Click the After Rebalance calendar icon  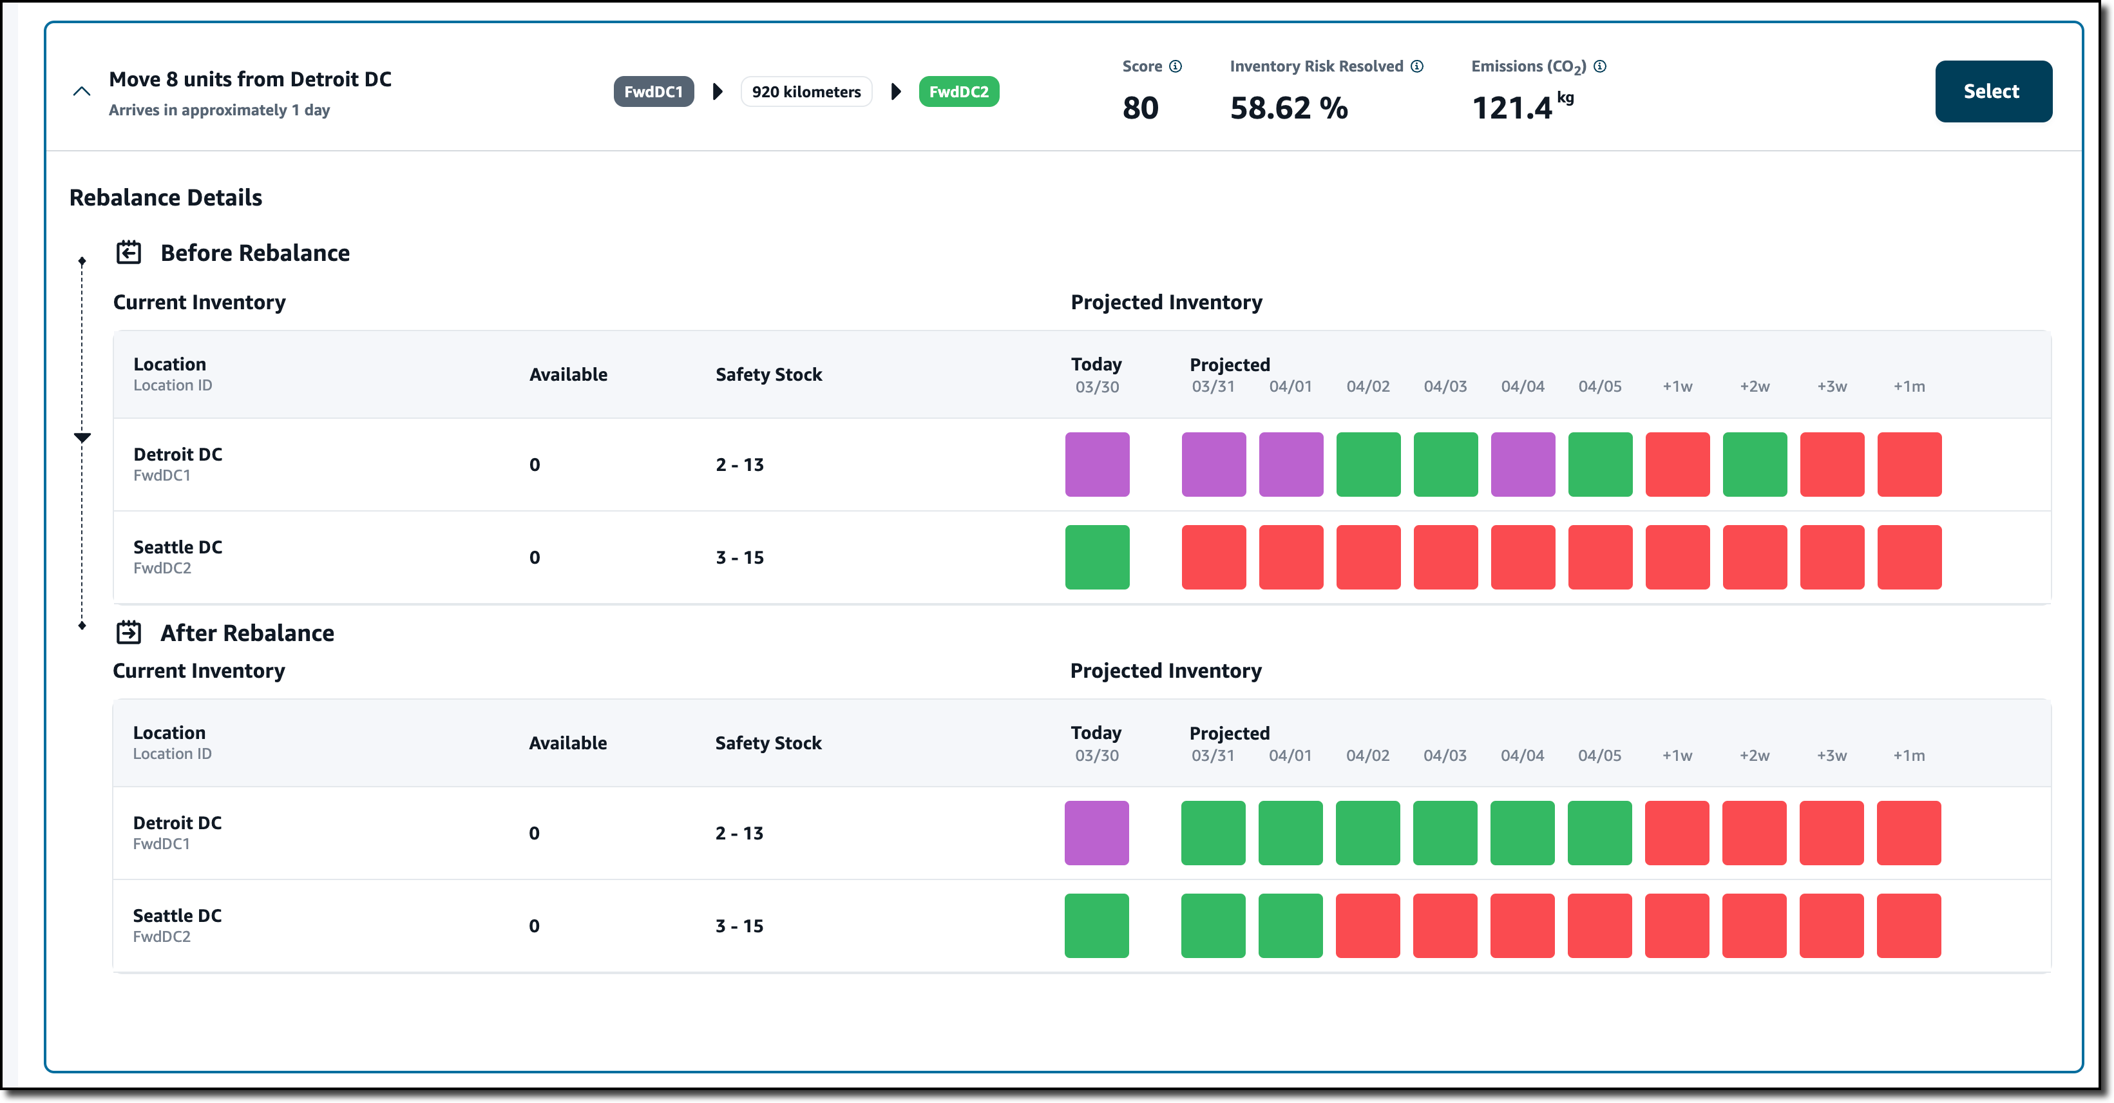pos(129,633)
